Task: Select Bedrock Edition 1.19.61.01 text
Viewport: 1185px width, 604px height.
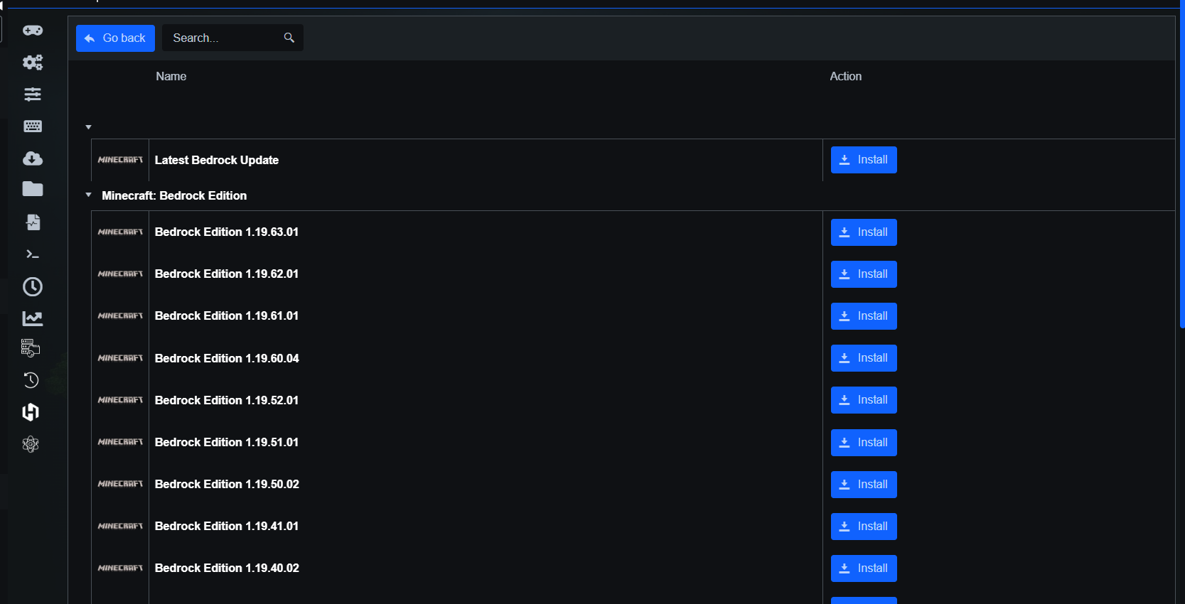Action: tap(227, 316)
